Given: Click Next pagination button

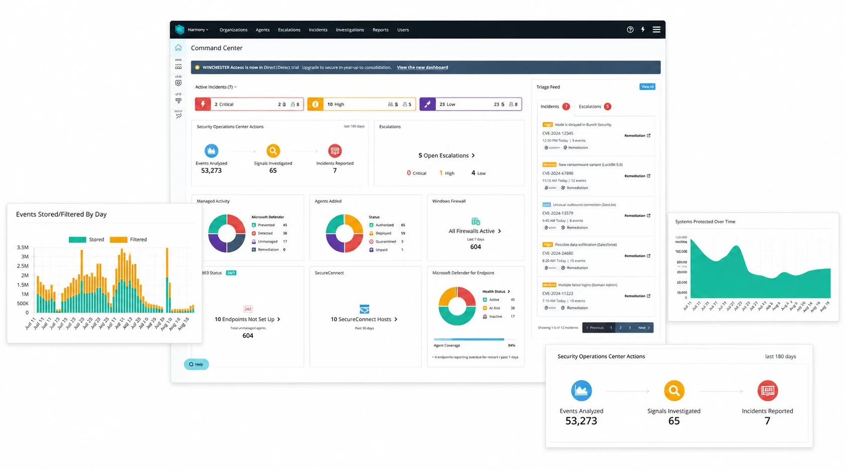Looking at the screenshot, I should click(x=644, y=328).
